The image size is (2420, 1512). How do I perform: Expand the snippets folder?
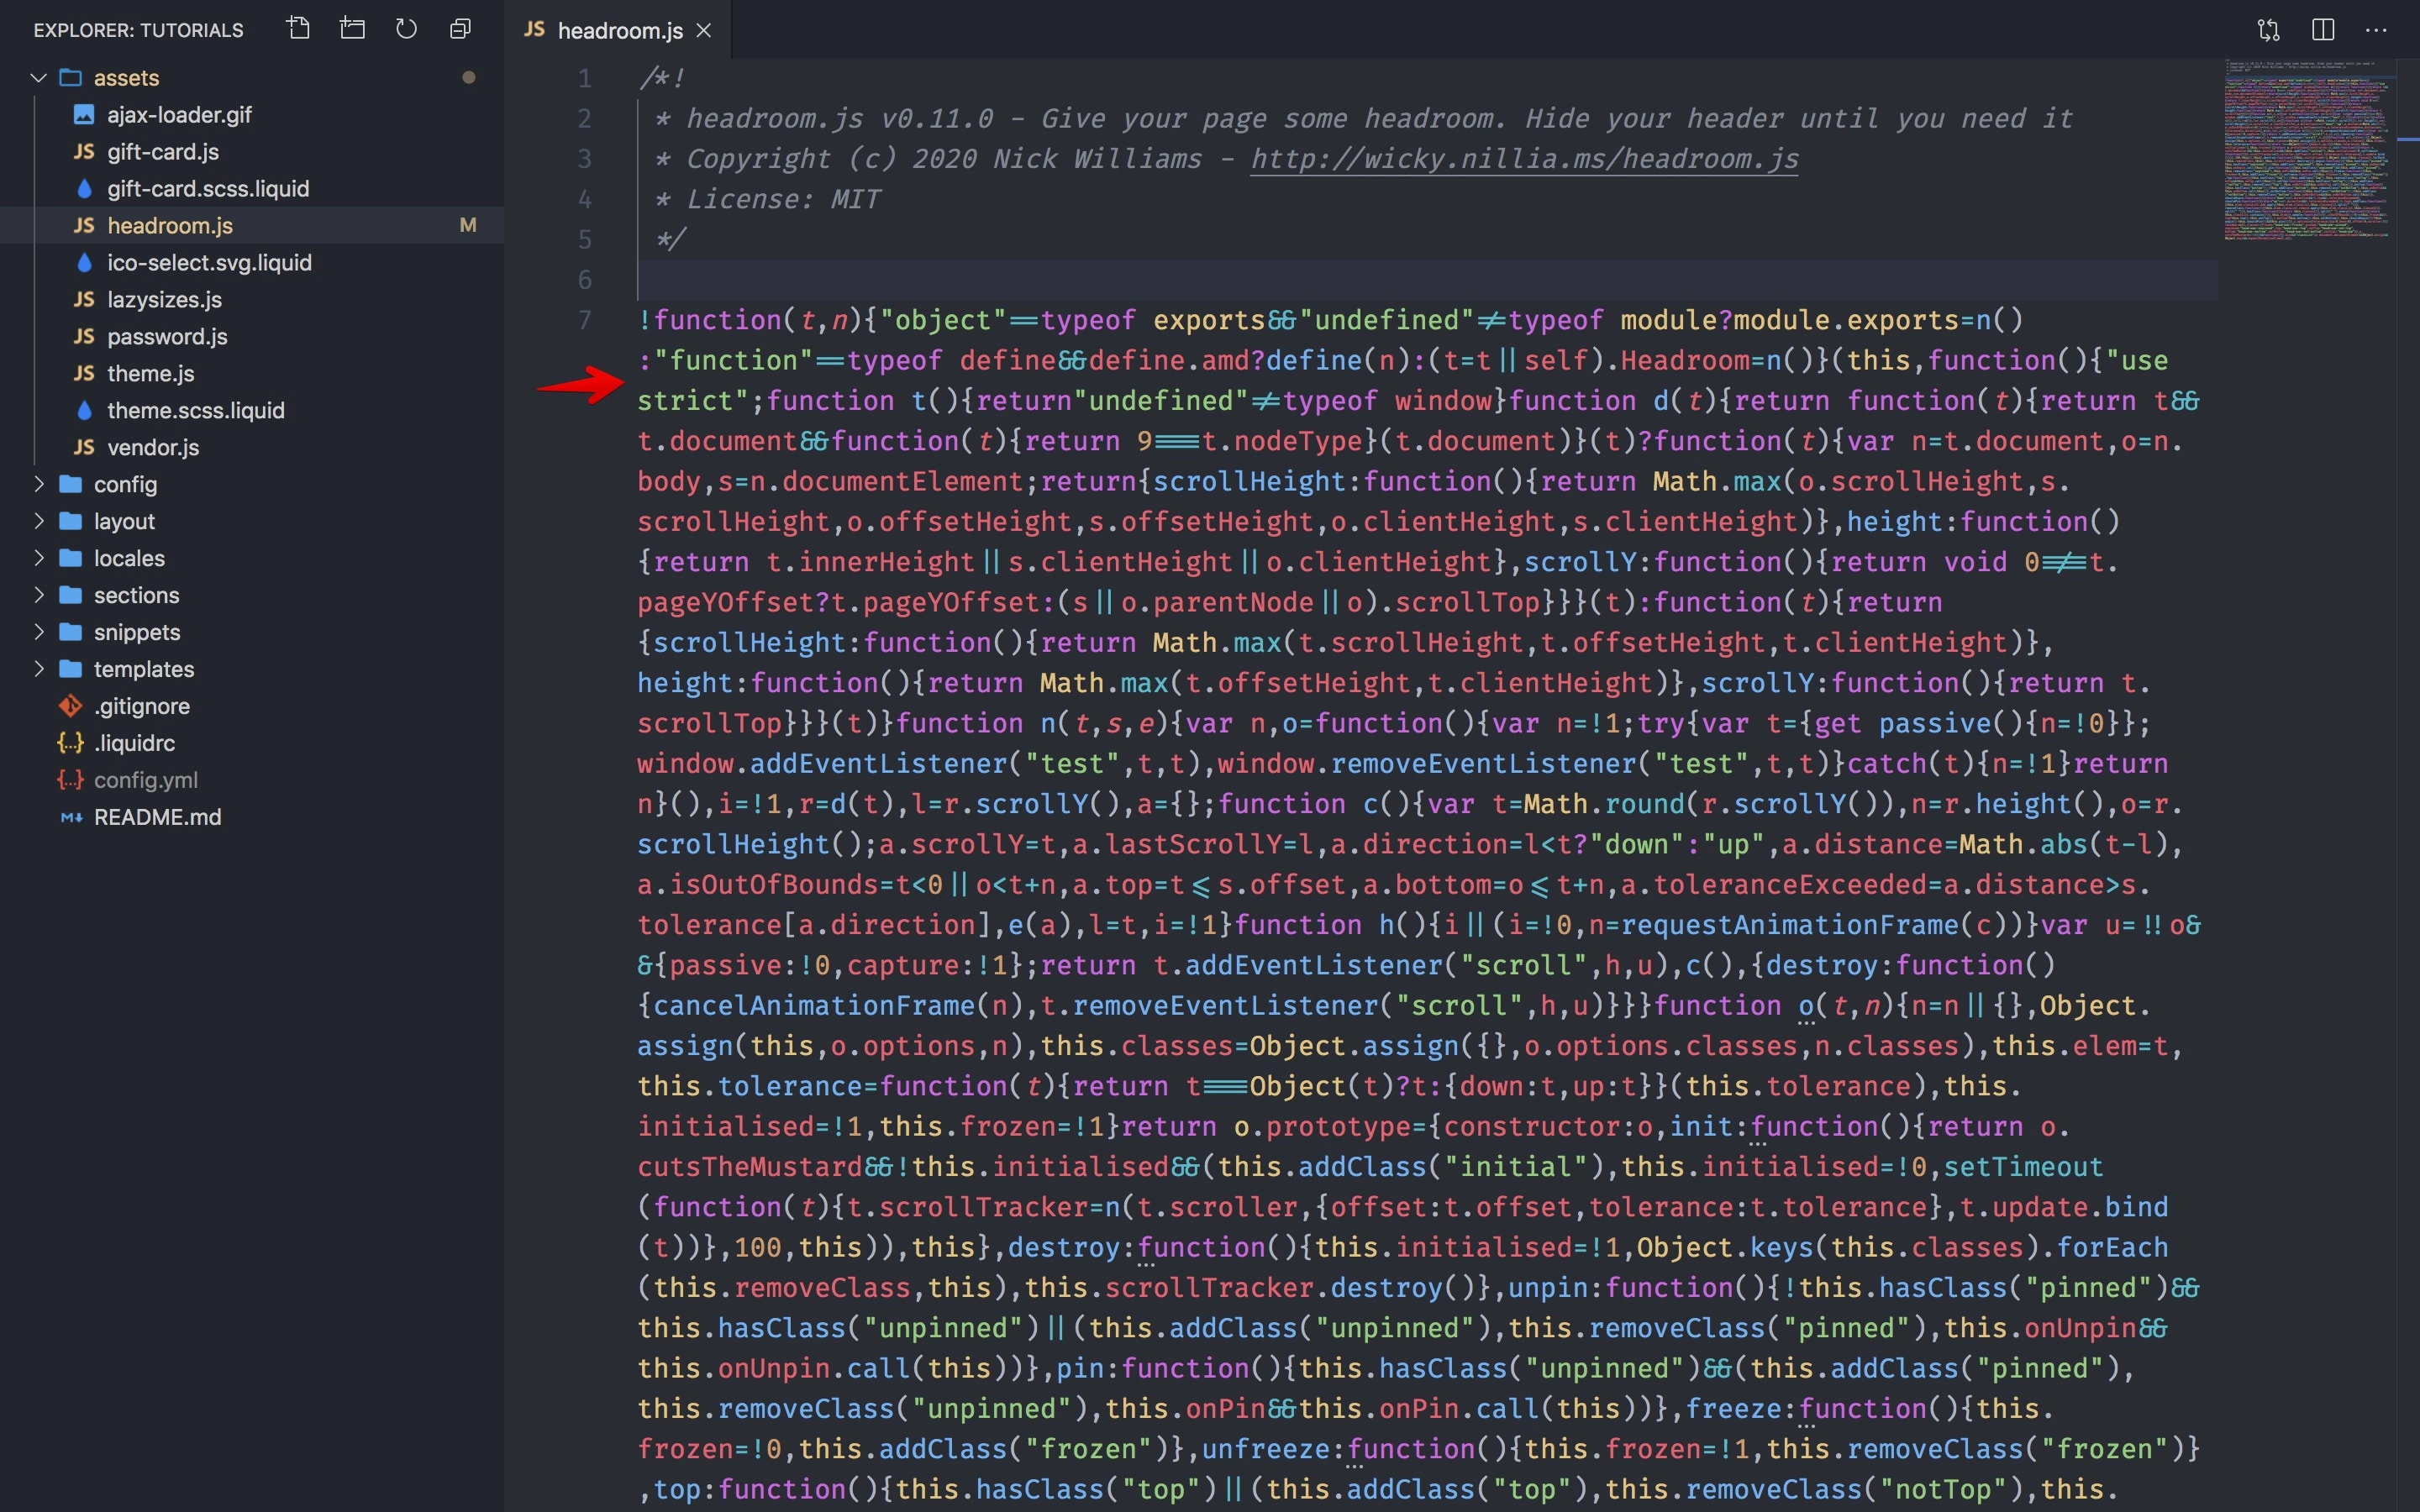pyautogui.click(x=39, y=632)
